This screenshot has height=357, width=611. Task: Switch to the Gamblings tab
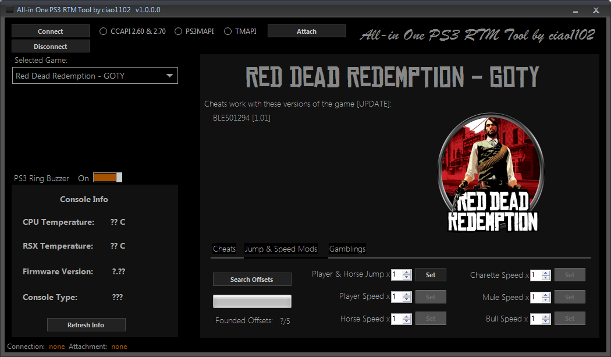pos(347,249)
